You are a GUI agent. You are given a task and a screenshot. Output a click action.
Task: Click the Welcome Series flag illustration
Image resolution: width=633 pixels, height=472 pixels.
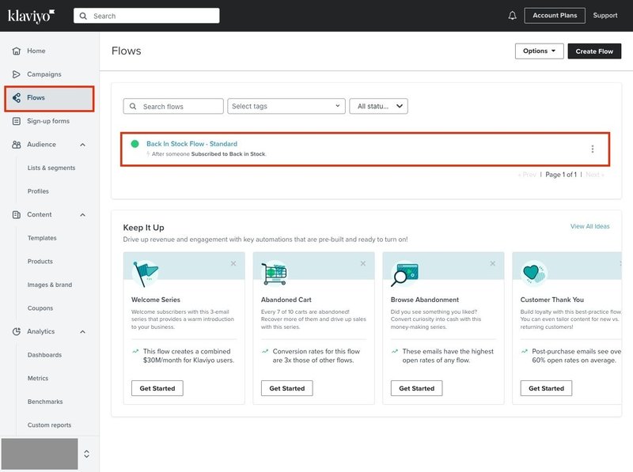click(x=146, y=274)
